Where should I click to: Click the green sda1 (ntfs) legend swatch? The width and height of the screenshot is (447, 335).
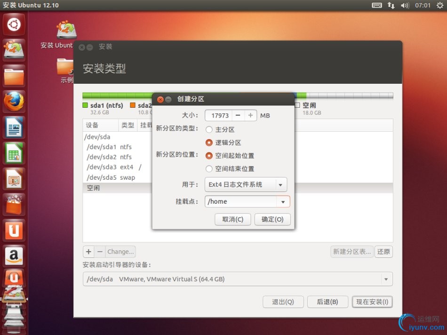pyautogui.click(x=85, y=105)
